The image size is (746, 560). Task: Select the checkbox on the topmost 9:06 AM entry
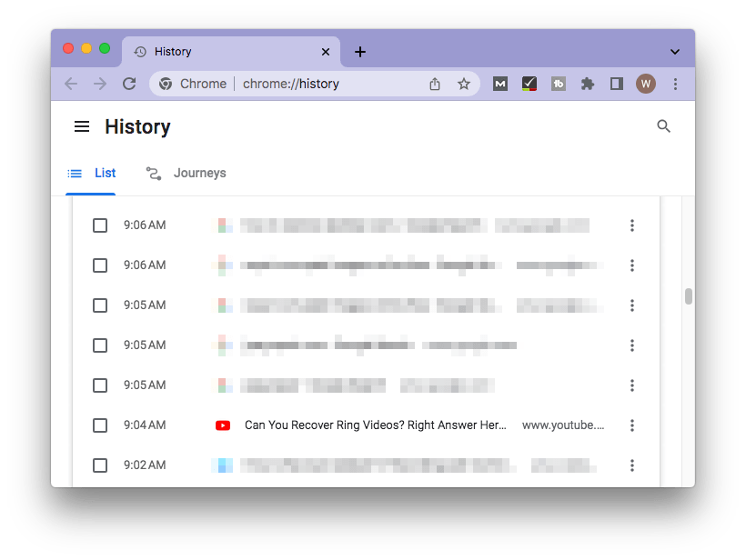[100, 225]
